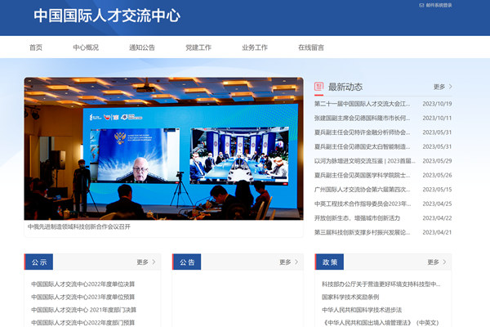This screenshot has width=490, height=327.
Task: Select 党建工作 in the navigation
Action: coord(198,47)
